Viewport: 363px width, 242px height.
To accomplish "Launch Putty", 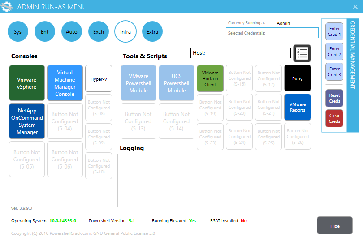I will 298,78.
